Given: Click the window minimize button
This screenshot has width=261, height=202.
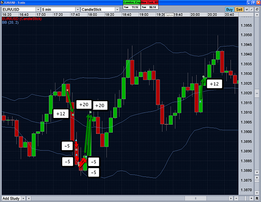Looking at the screenshot, I should point(249,3).
